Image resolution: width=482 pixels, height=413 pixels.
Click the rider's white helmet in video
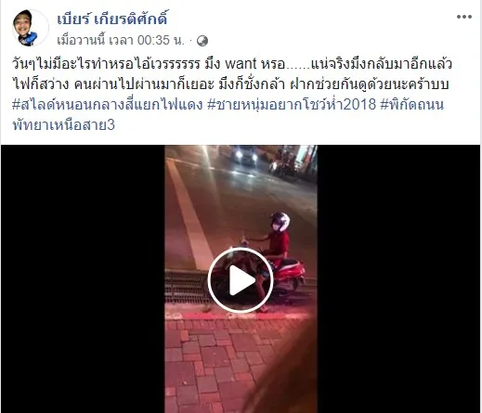pyautogui.click(x=280, y=221)
